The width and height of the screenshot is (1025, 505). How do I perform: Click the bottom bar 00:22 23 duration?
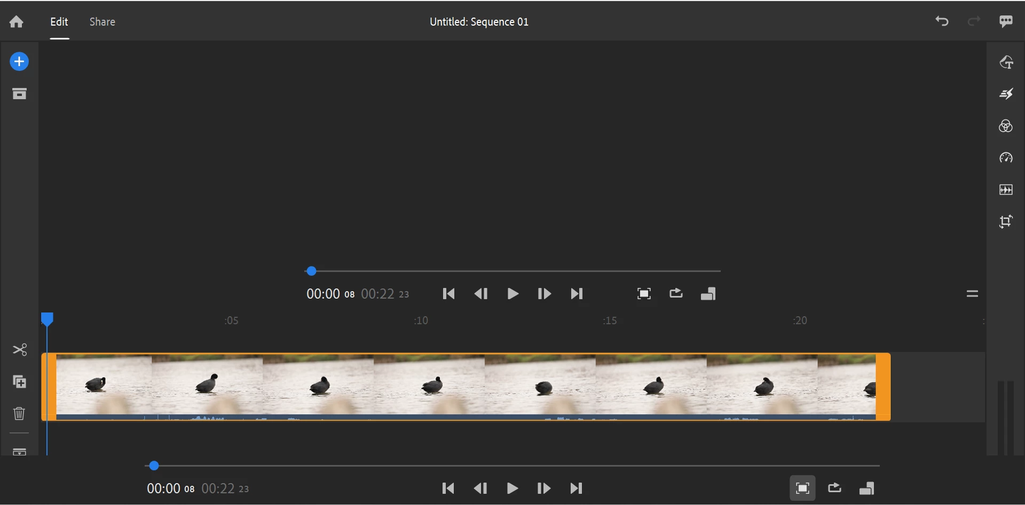(225, 488)
